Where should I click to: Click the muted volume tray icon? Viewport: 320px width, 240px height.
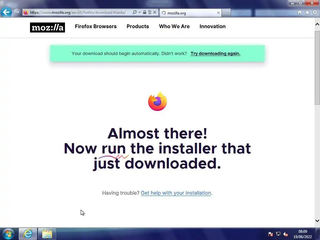coord(286,234)
